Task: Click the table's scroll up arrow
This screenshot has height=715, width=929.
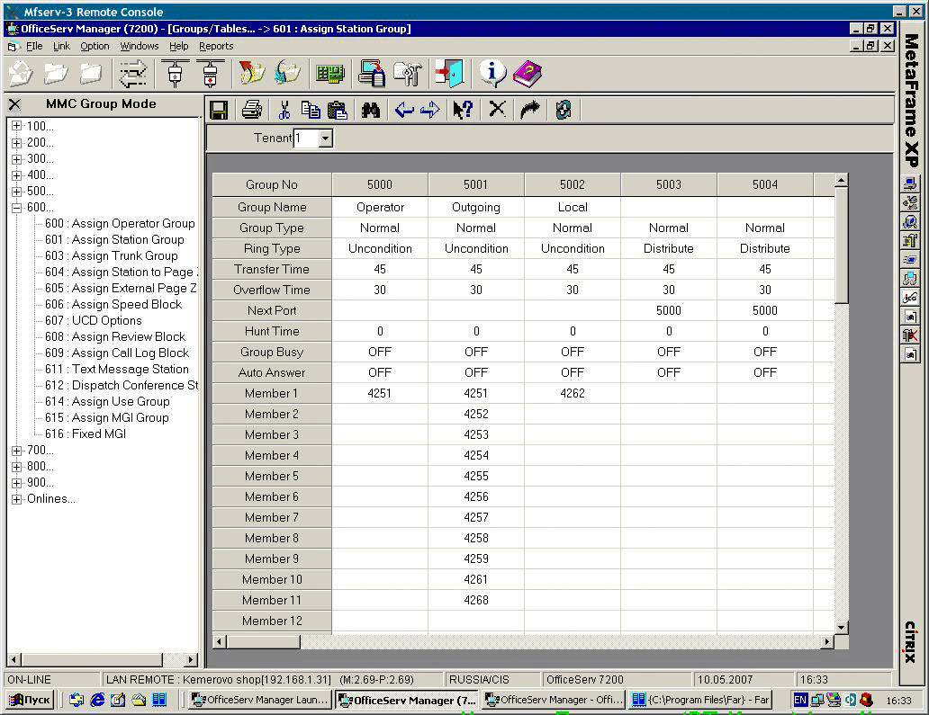Action: coord(842,180)
